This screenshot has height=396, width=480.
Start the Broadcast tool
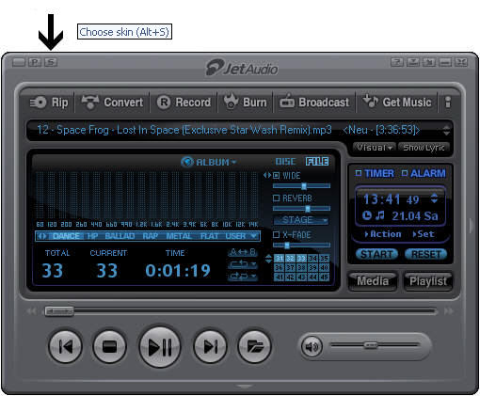click(314, 103)
